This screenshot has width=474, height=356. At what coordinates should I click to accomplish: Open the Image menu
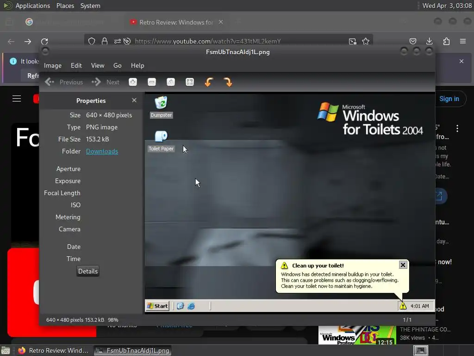[53, 65]
